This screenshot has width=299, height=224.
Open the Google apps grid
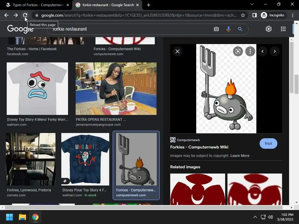(x=283, y=29)
